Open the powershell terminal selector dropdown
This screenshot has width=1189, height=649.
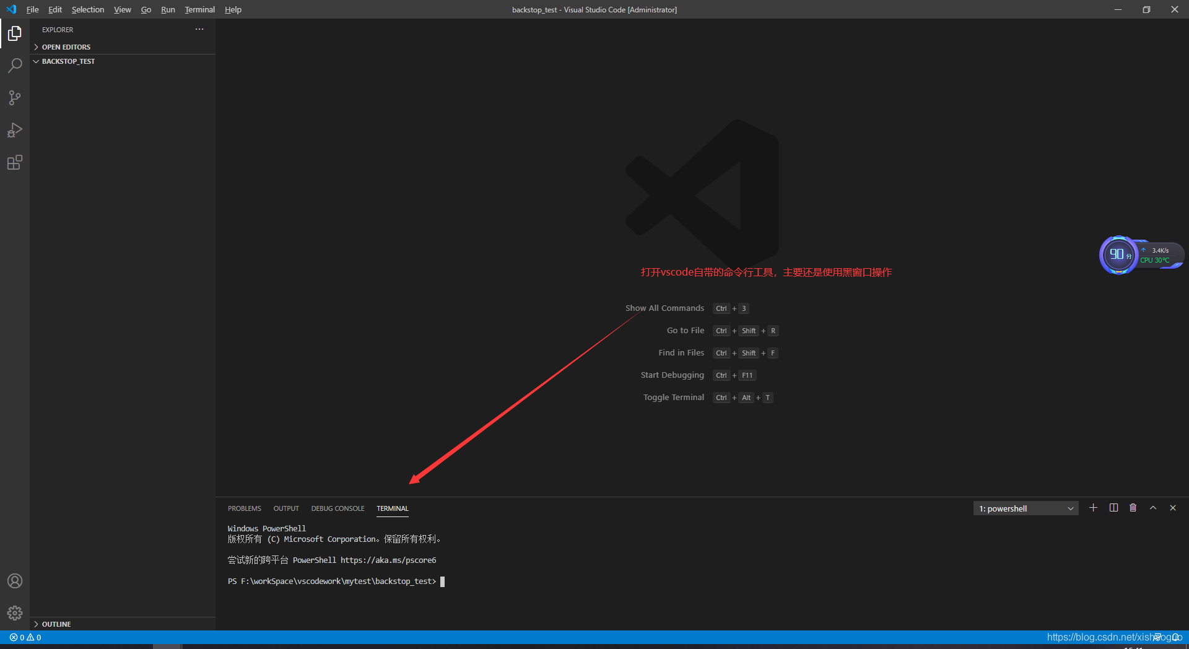(x=1026, y=508)
